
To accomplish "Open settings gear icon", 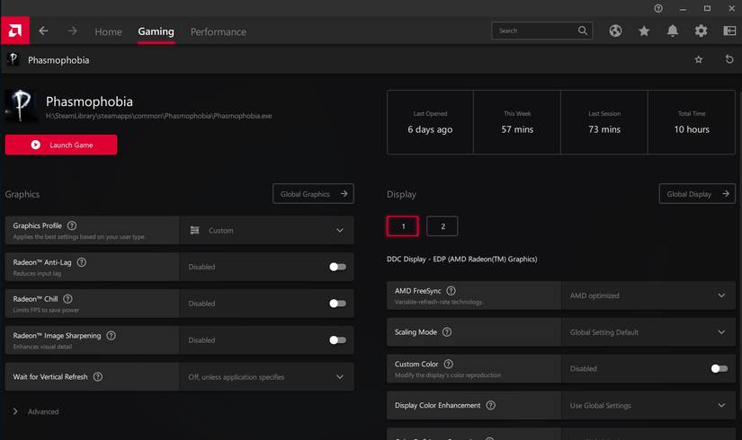I will 701,31.
